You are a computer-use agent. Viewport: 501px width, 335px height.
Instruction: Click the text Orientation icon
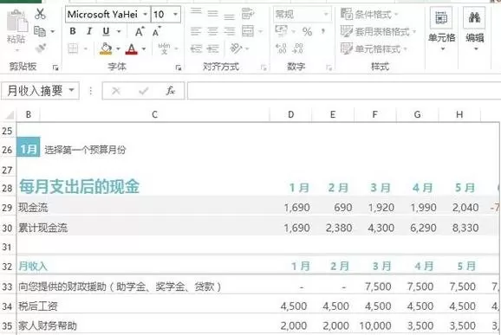click(236, 48)
